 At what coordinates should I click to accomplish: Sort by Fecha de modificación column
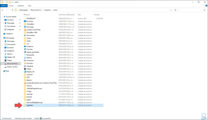coord(67,15)
